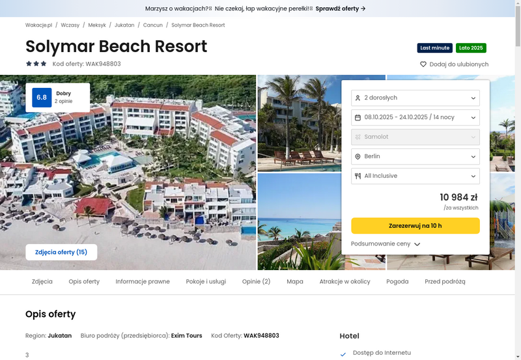Open the 2 dorosłych guests dropdown
The height and width of the screenshot is (360, 521).
coord(415,98)
